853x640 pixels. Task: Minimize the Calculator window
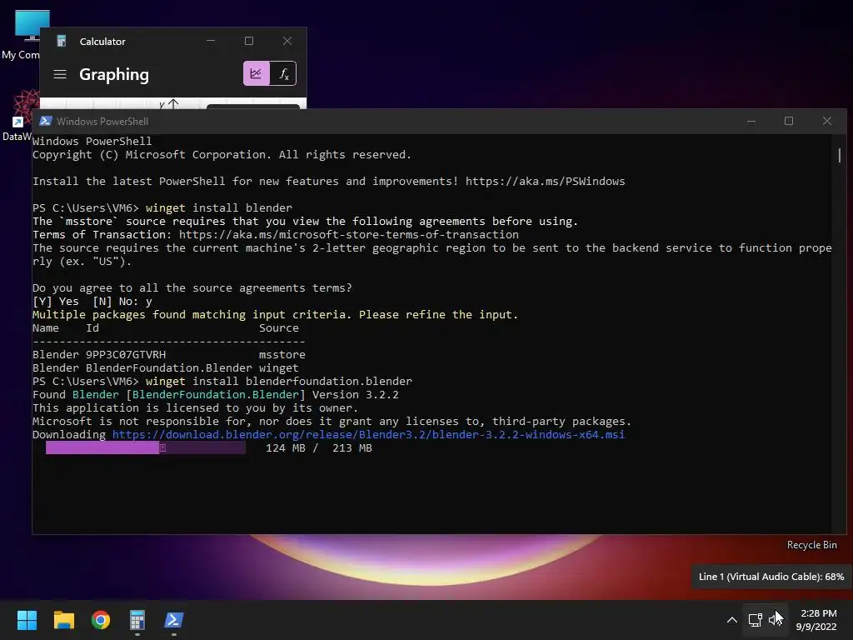(211, 41)
